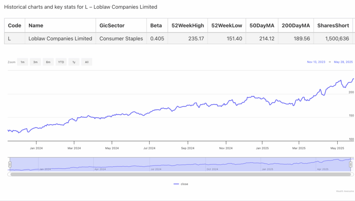Set zoom range to 1m
355x201 pixels.
point(23,62)
